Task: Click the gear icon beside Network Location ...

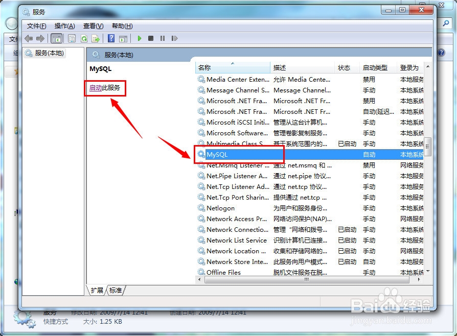Action: pyautogui.click(x=201, y=251)
